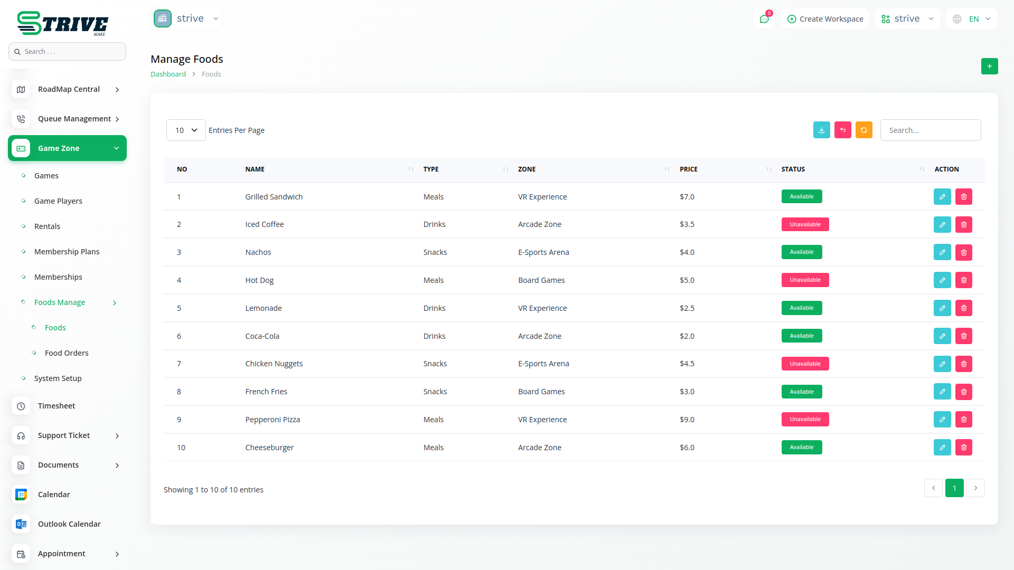
Task: Open the Entries Per Page dropdown
Action: point(186,130)
